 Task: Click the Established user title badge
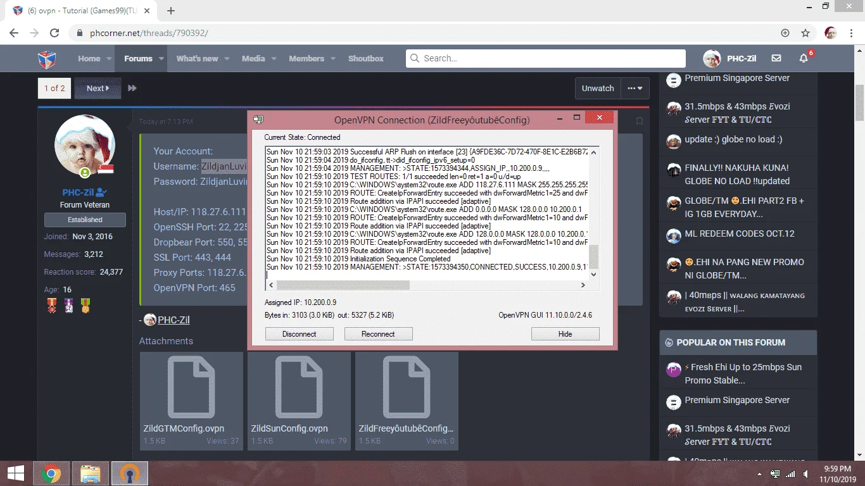pyautogui.click(x=85, y=220)
